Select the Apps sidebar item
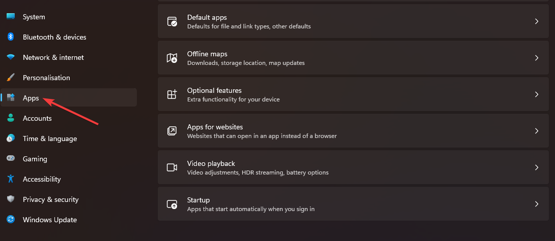This screenshot has width=555, height=241. 31,98
